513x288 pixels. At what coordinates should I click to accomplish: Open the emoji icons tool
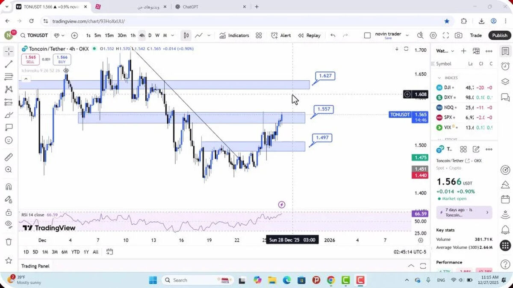coord(9,140)
